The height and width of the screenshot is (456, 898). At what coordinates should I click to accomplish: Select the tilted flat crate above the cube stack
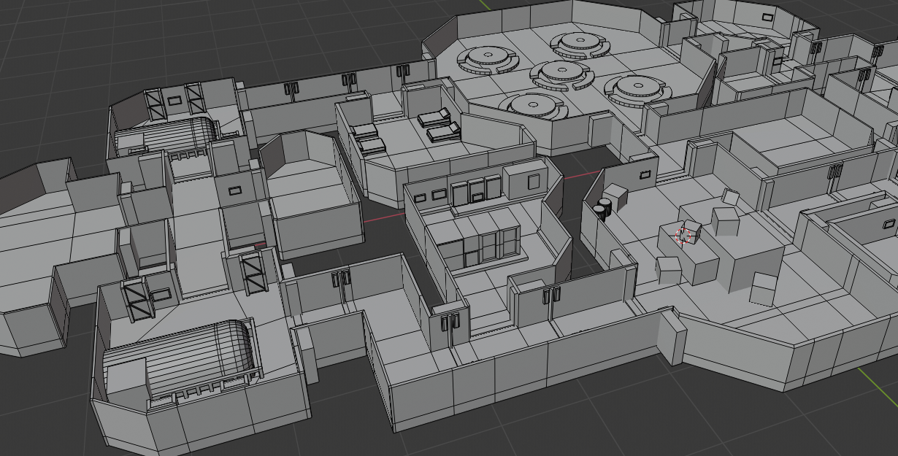tap(731, 197)
